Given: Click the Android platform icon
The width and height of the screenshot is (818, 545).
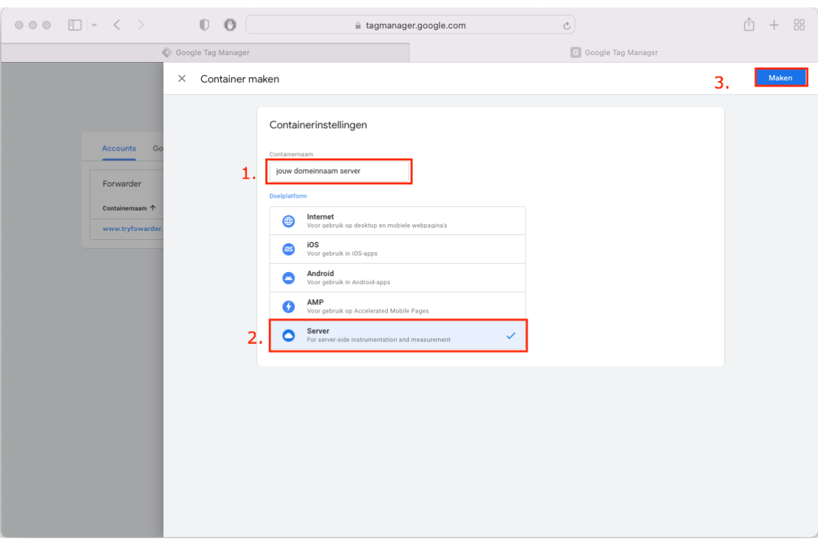Looking at the screenshot, I should 288,278.
